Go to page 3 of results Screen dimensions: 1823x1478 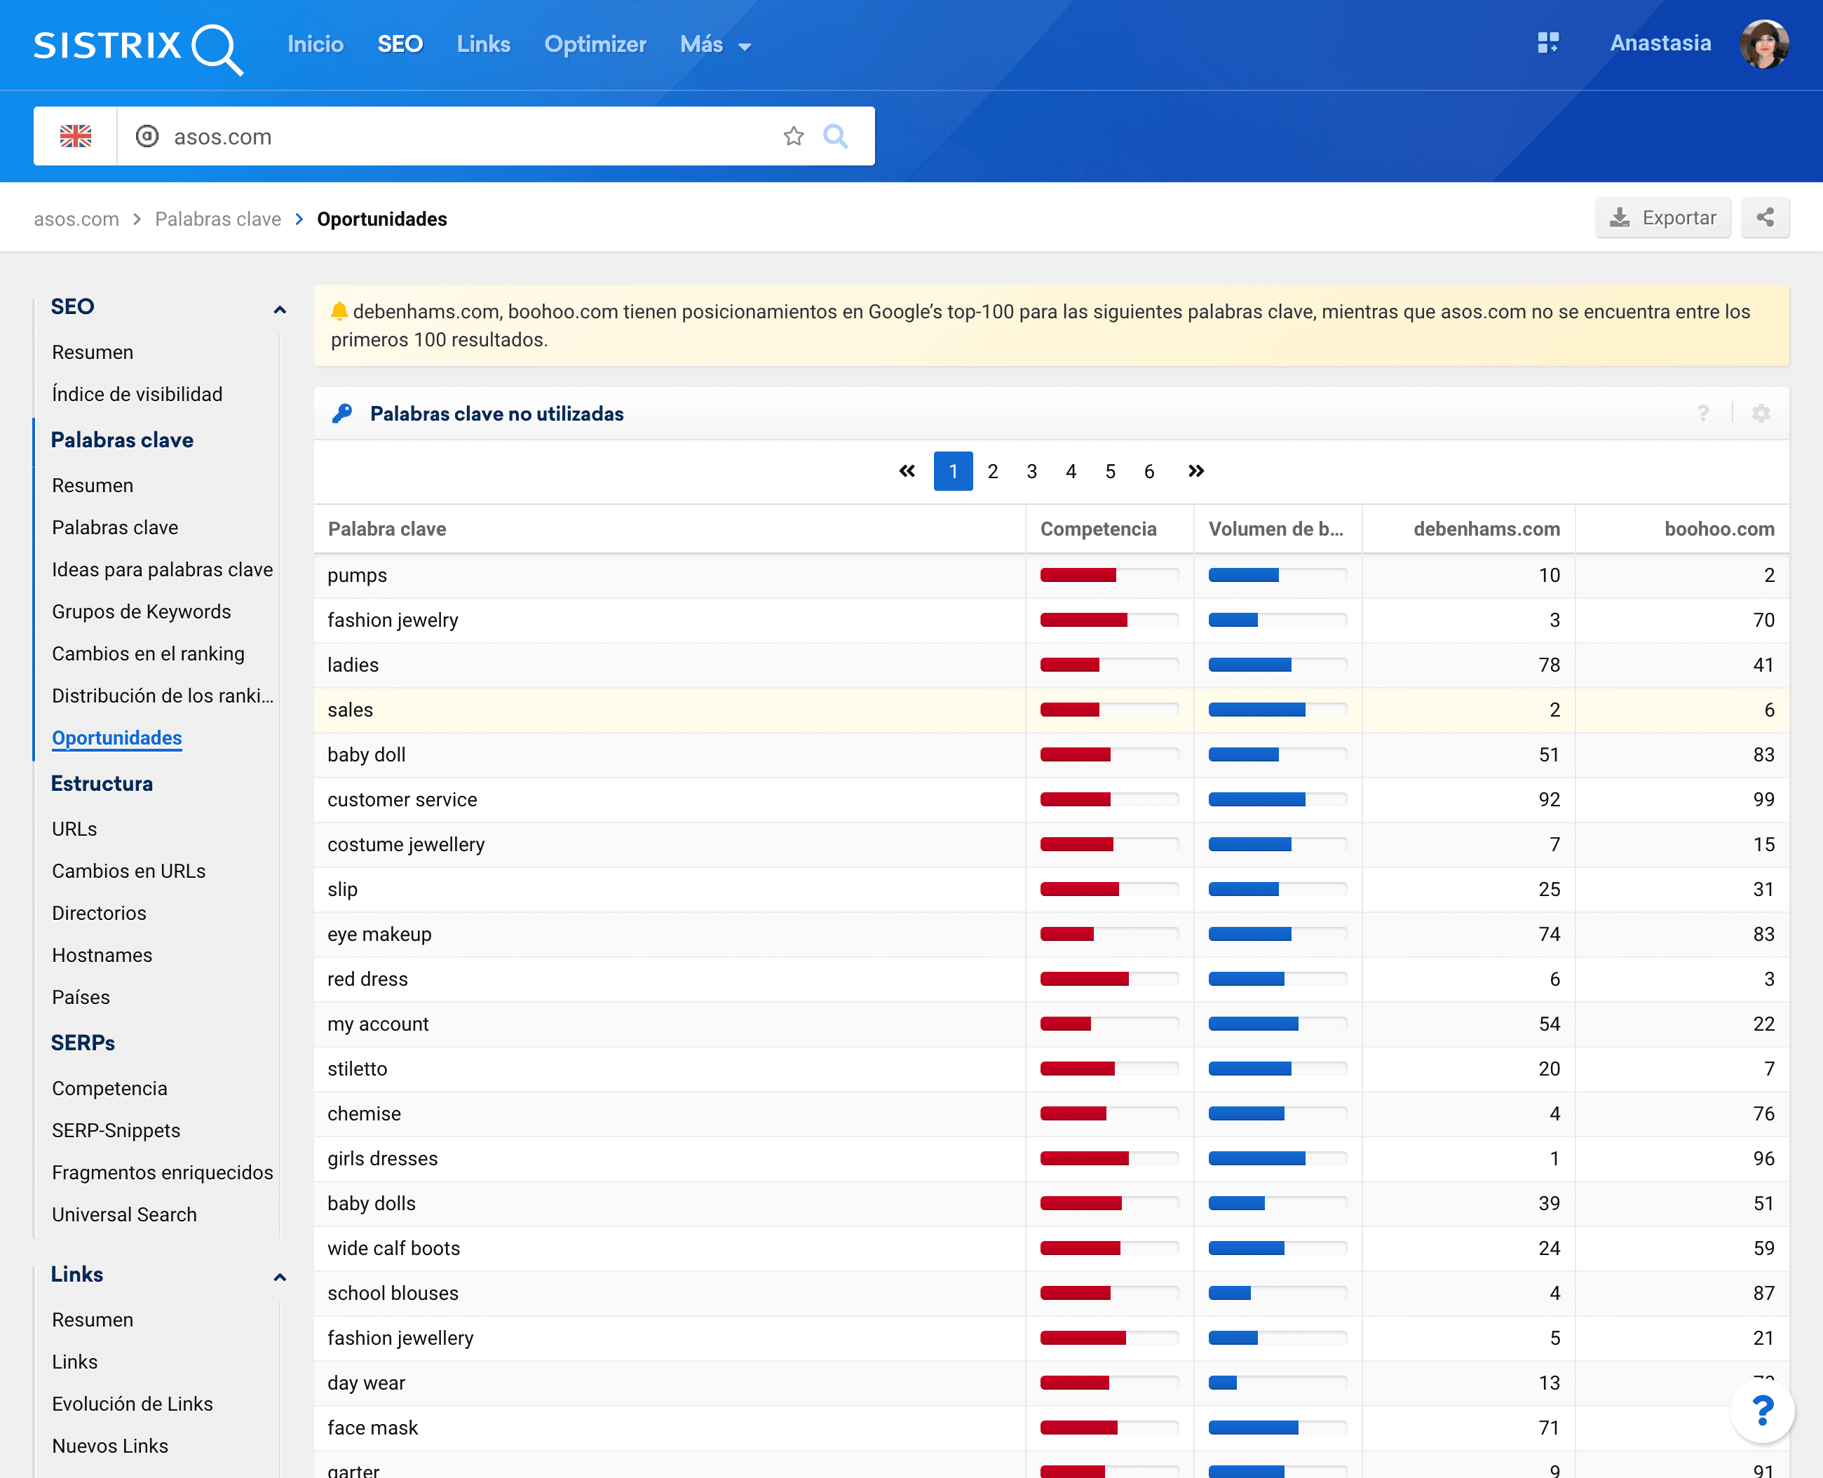pos(1031,472)
